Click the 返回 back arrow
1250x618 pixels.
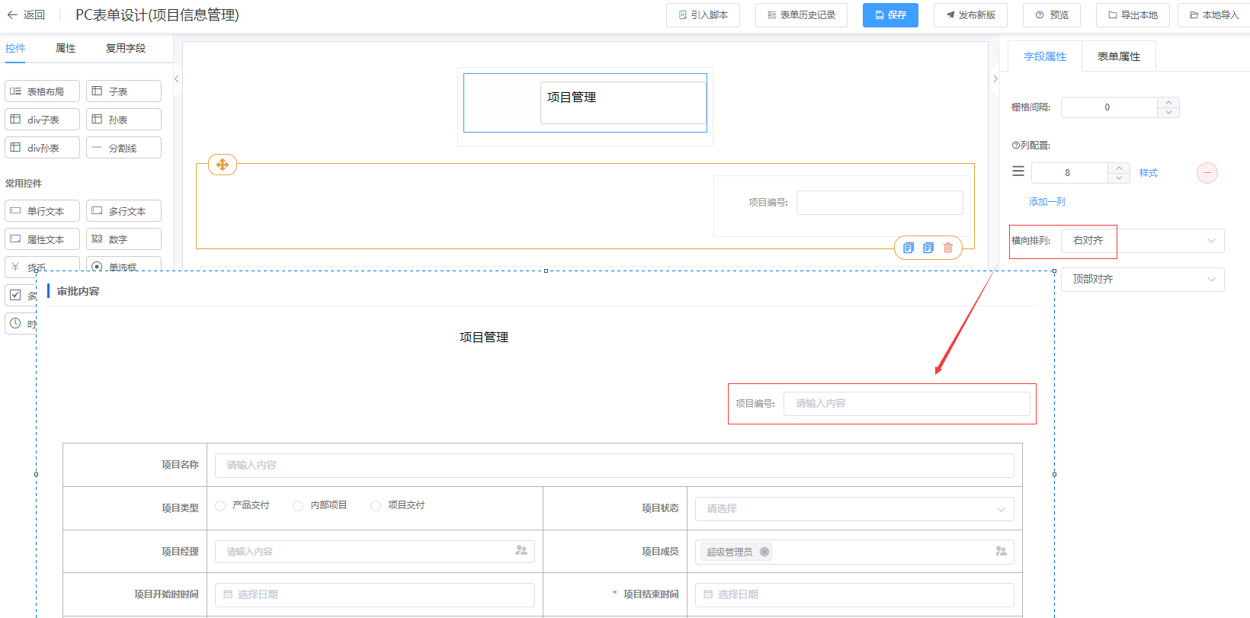(x=12, y=14)
